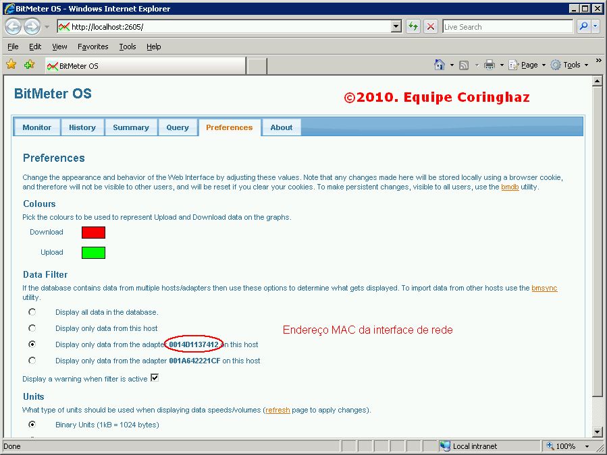Open the Edit menu
Viewport: 607px width, 455px height.
[35, 47]
